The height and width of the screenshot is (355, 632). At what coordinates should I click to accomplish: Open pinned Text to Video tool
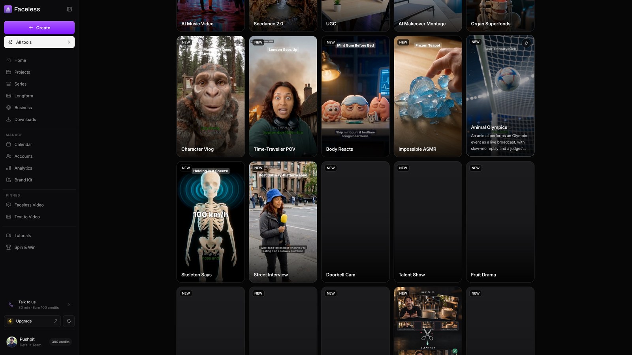pyautogui.click(x=39, y=217)
